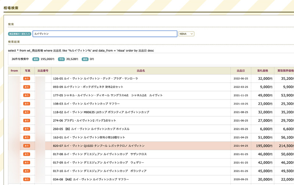Select item name 820-07 Q102D タンブール

click(98, 146)
